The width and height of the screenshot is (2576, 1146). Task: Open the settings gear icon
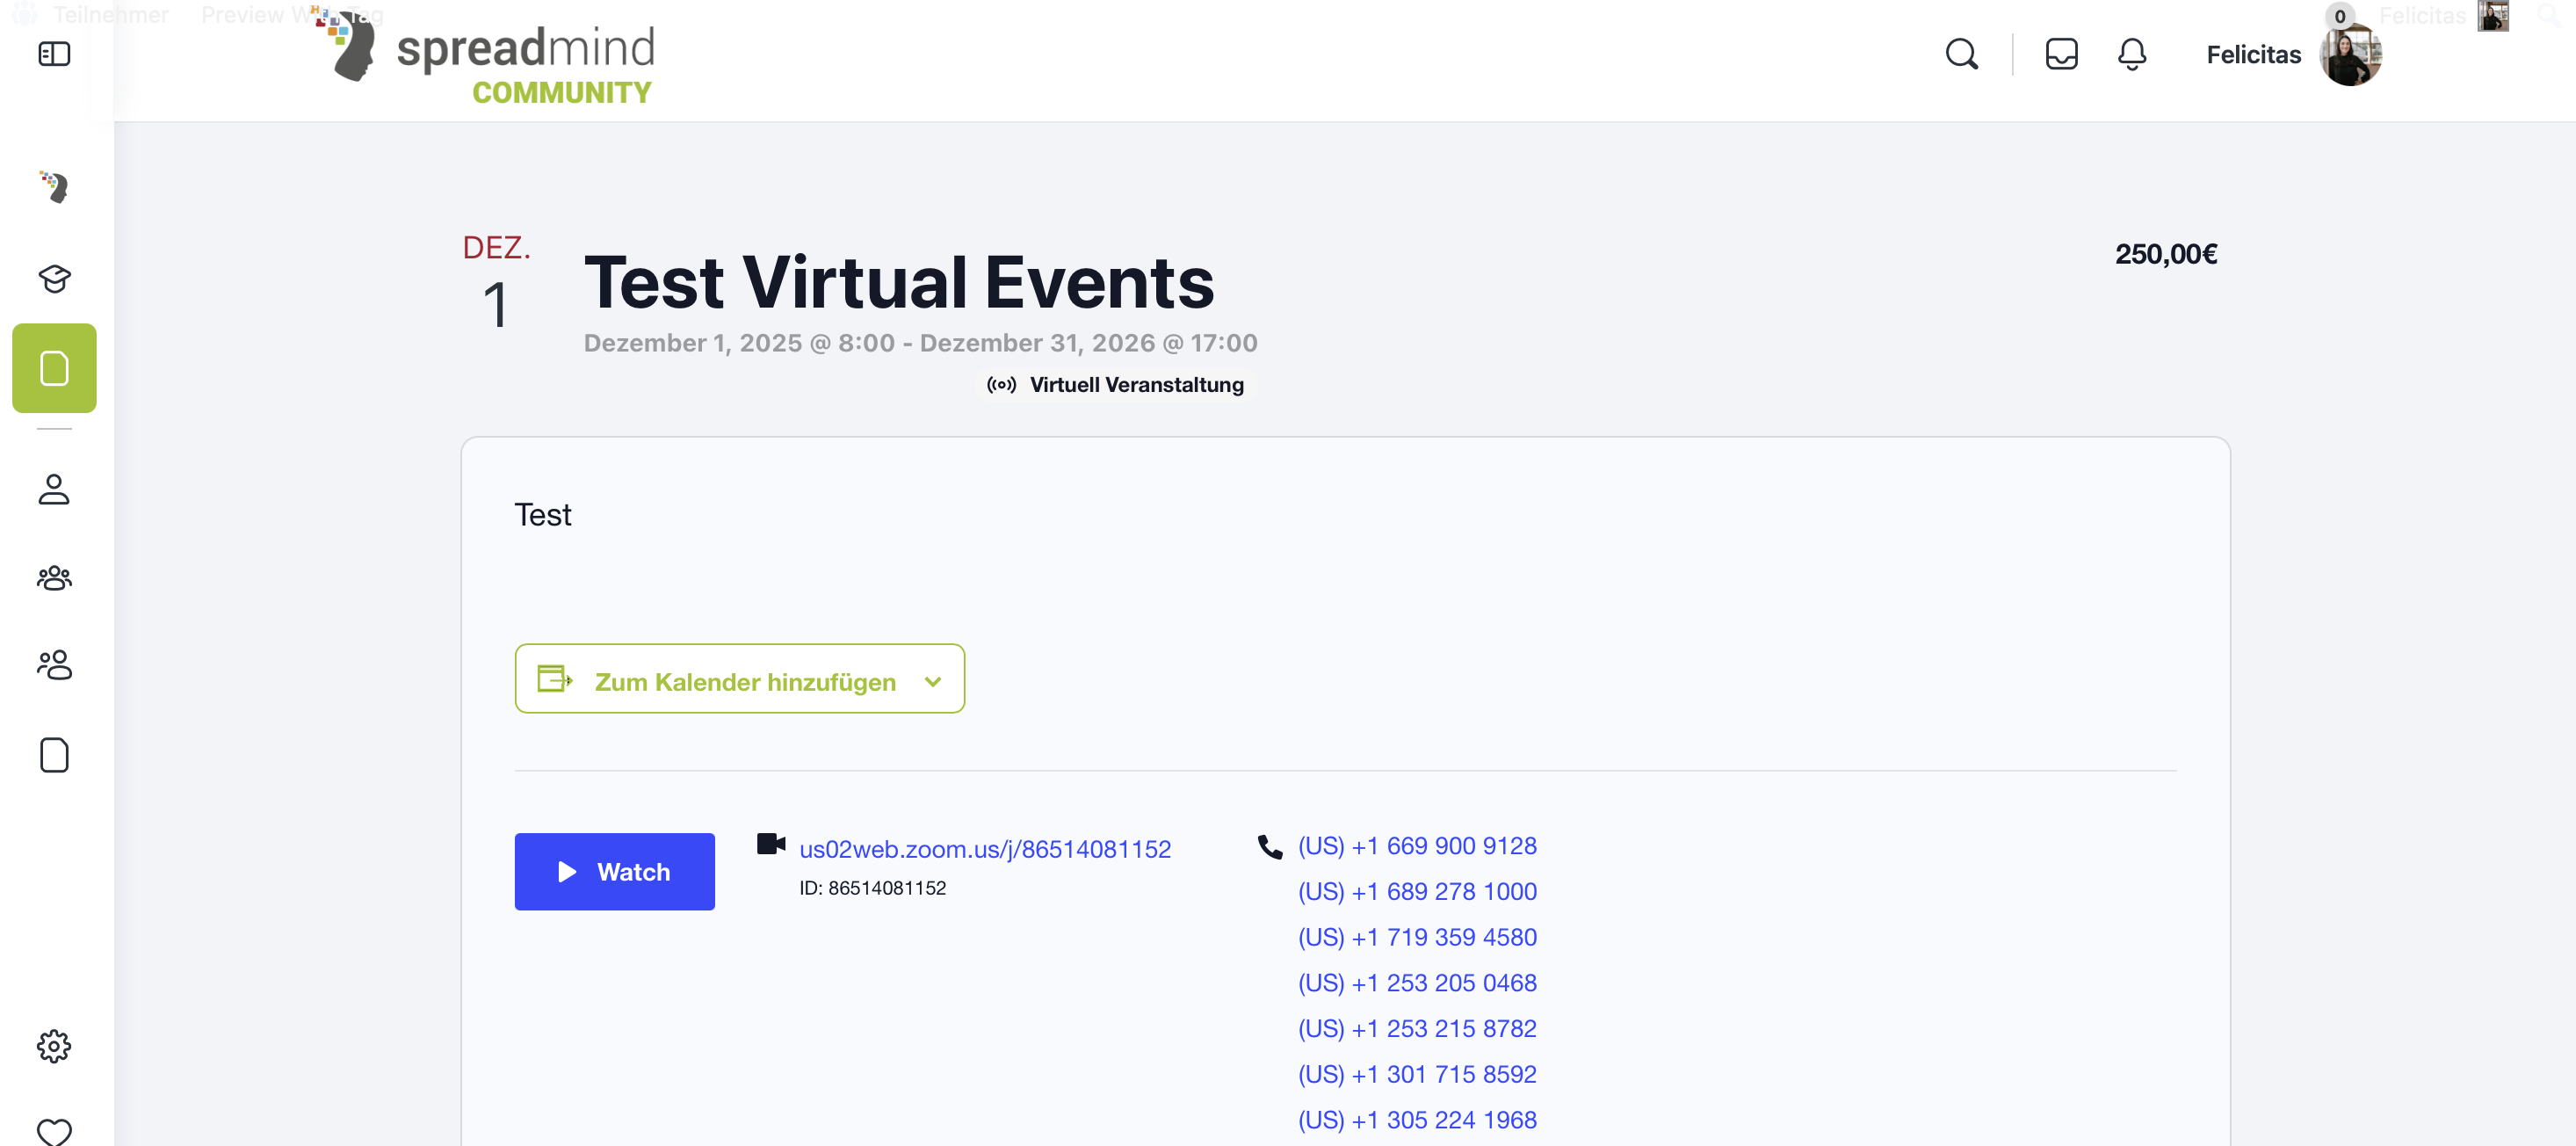pyautogui.click(x=54, y=1046)
